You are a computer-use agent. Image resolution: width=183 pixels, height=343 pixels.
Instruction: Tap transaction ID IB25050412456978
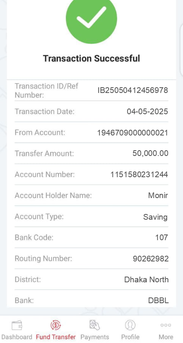tap(133, 90)
